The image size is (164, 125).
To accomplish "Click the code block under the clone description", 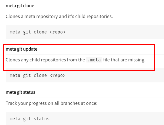I will (x=85, y=32).
